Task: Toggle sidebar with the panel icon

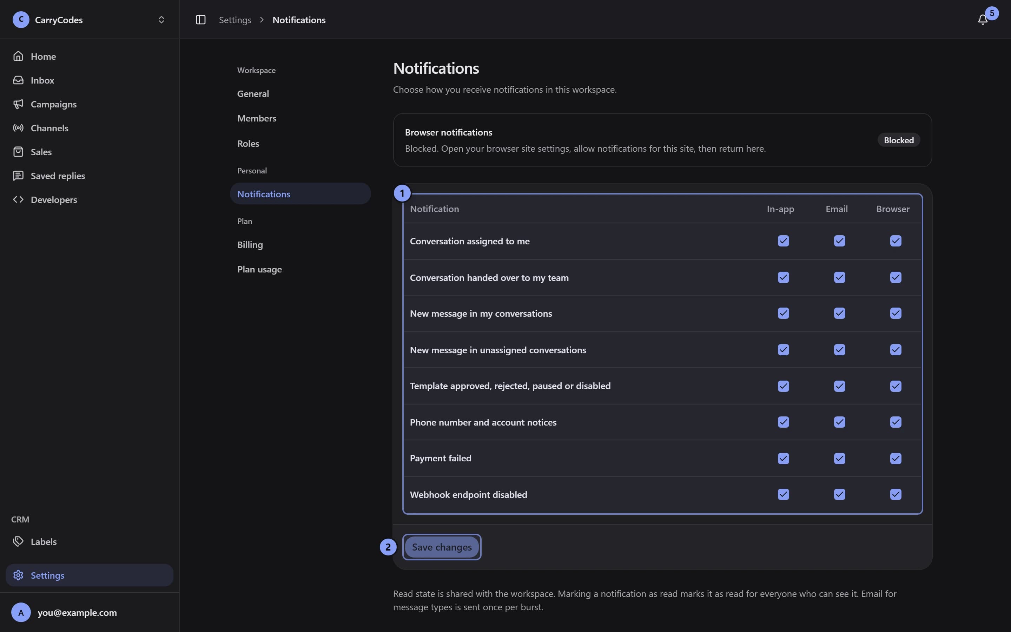Action: point(200,20)
